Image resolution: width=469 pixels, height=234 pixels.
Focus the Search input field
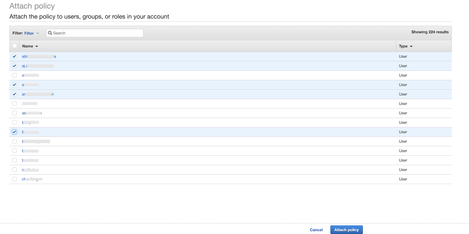click(97, 33)
